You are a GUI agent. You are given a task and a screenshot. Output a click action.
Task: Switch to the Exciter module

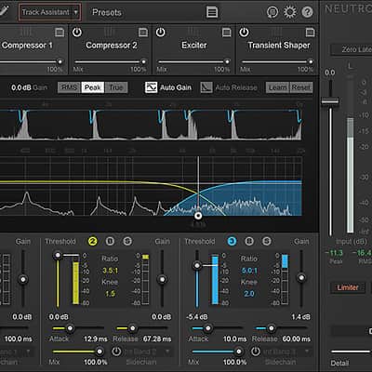194,46
